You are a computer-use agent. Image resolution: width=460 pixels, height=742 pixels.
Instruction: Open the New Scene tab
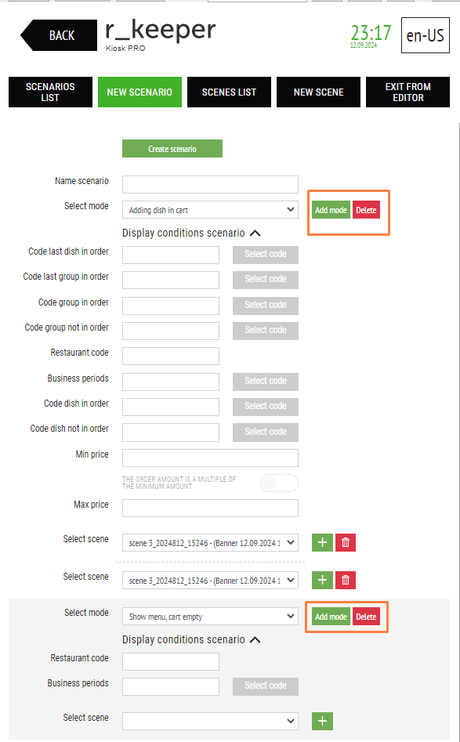coord(318,92)
